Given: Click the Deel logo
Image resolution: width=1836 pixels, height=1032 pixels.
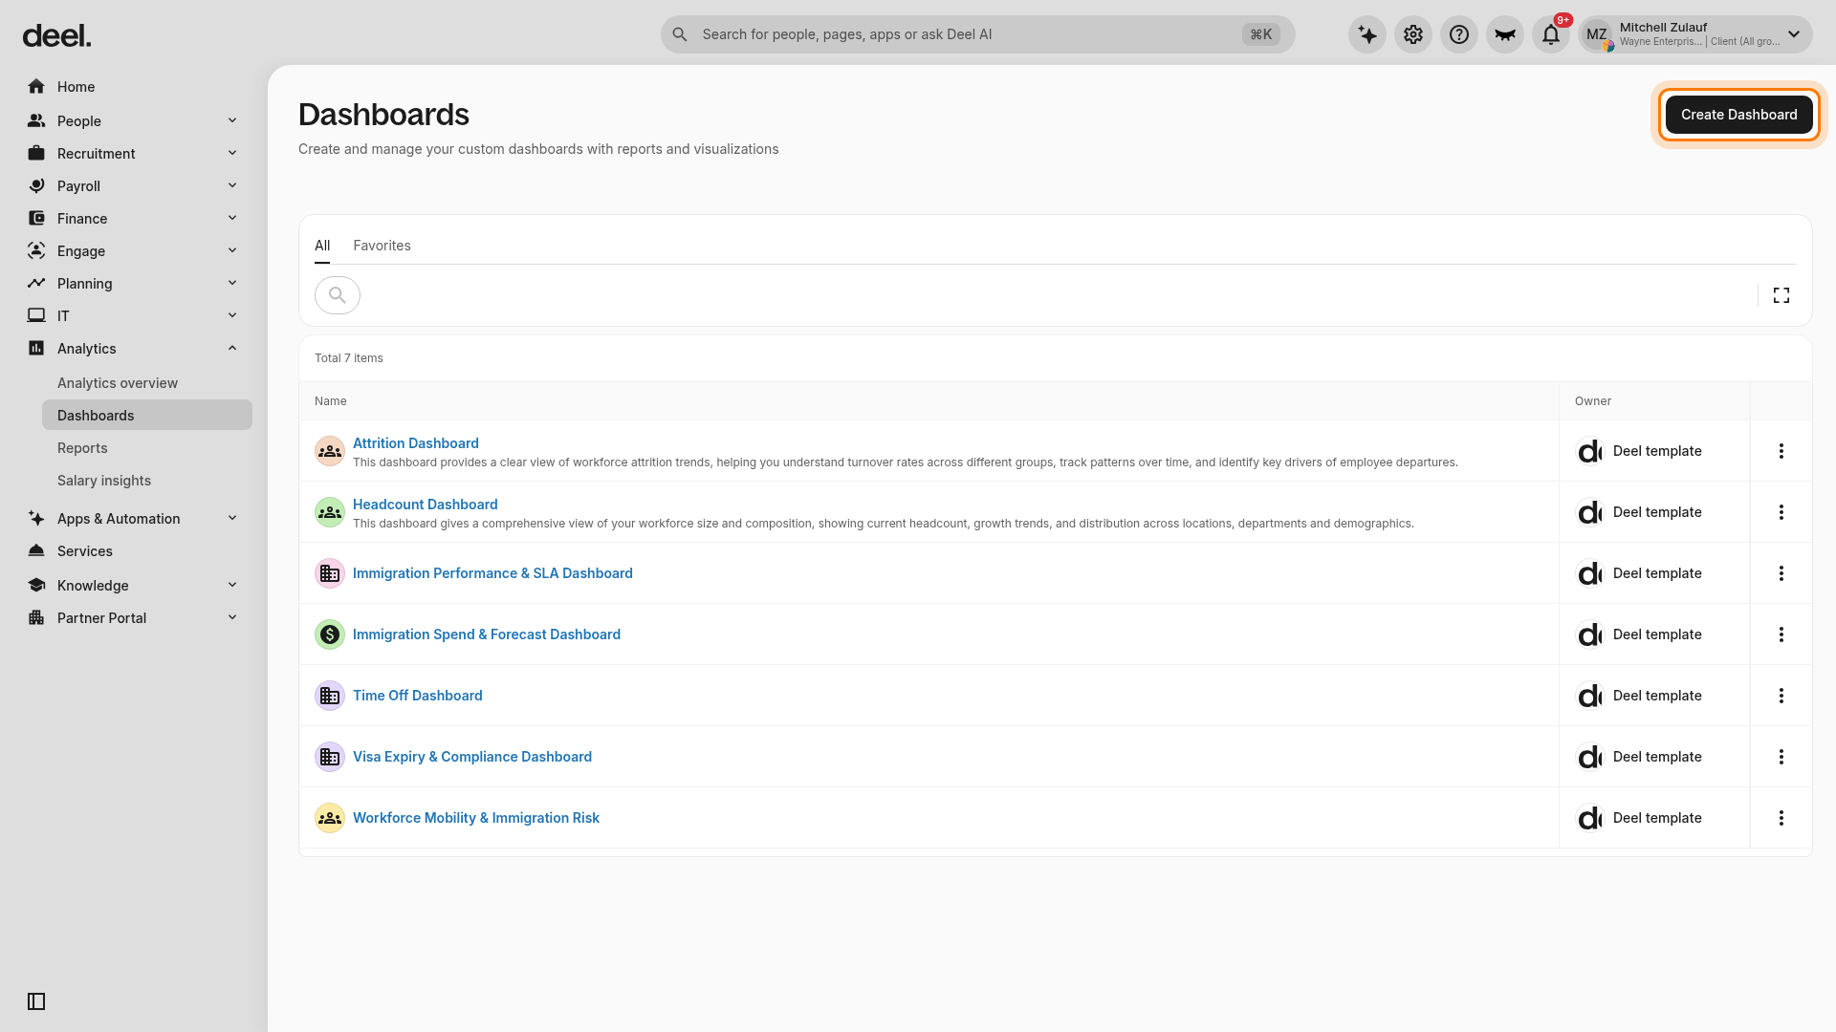Looking at the screenshot, I should coord(56,36).
